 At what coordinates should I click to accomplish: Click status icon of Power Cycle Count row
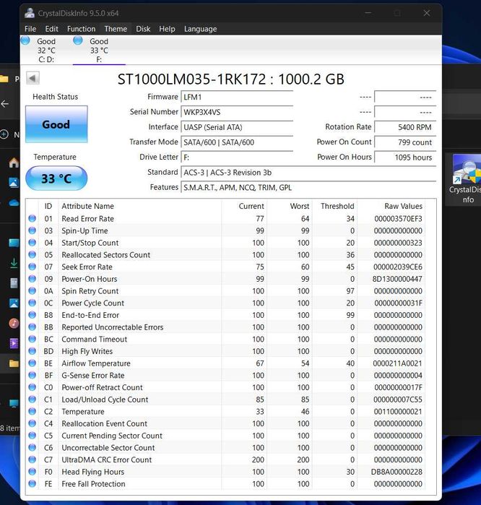coord(32,303)
